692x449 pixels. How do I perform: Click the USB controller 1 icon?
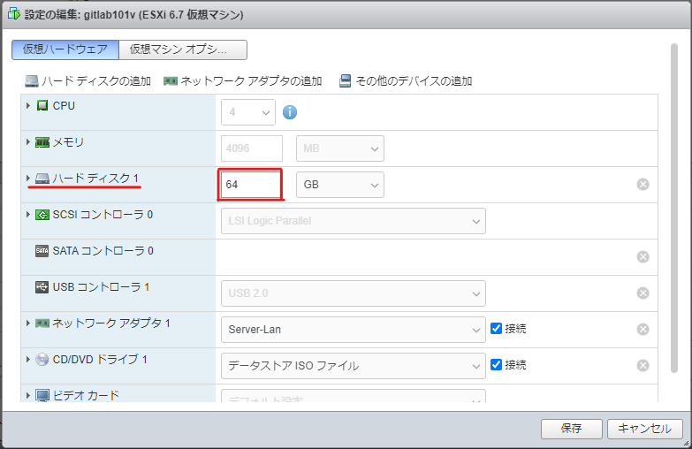click(x=42, y=287)
